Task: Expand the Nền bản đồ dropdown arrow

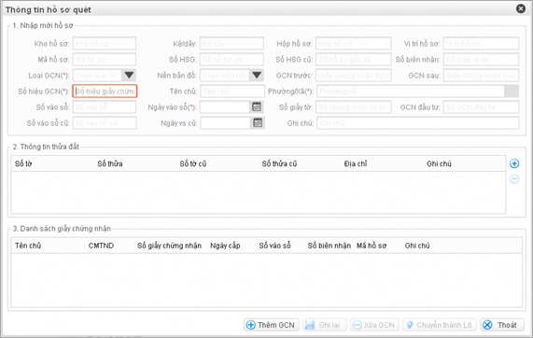Action: click(257, 75)
